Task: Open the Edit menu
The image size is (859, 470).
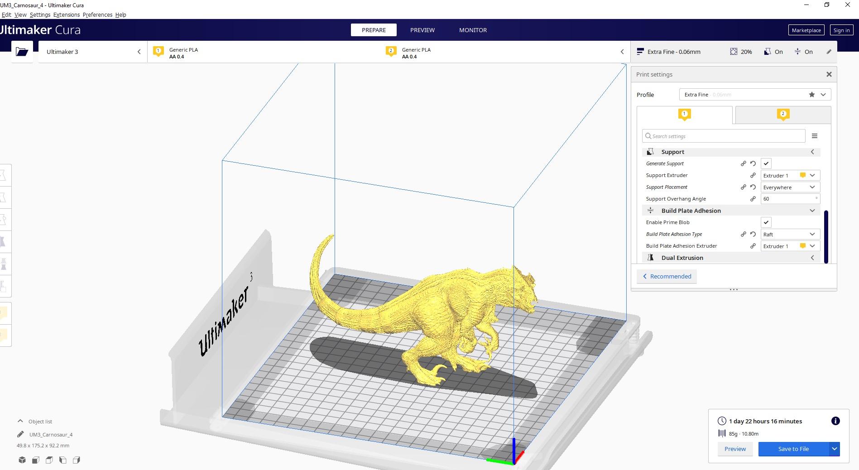Action: 6,14
